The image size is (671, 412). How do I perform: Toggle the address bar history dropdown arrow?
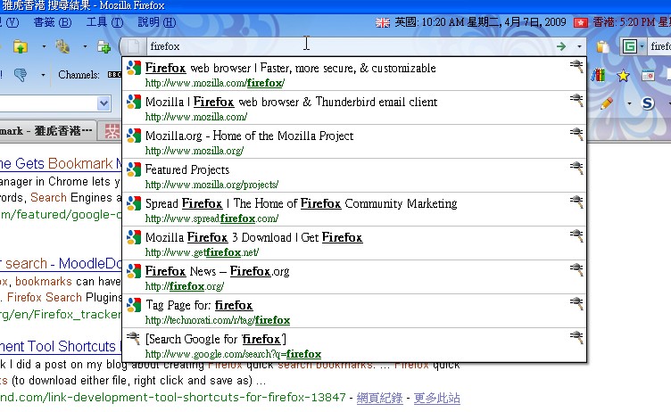[579, 46]
